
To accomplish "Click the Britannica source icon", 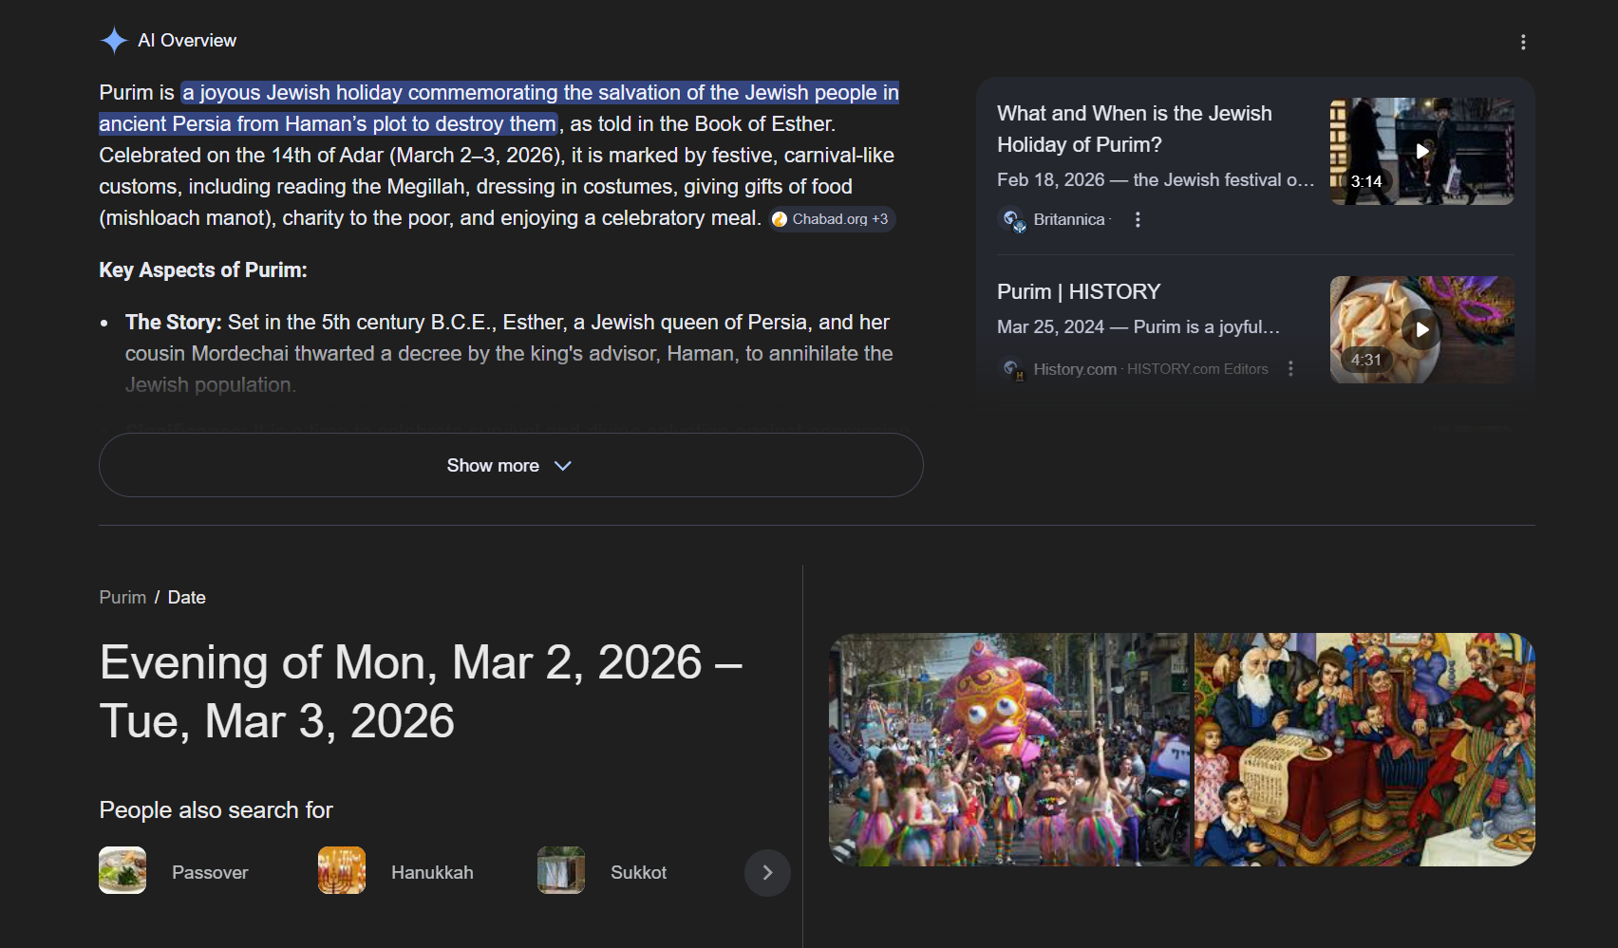I will point(1013,220).
